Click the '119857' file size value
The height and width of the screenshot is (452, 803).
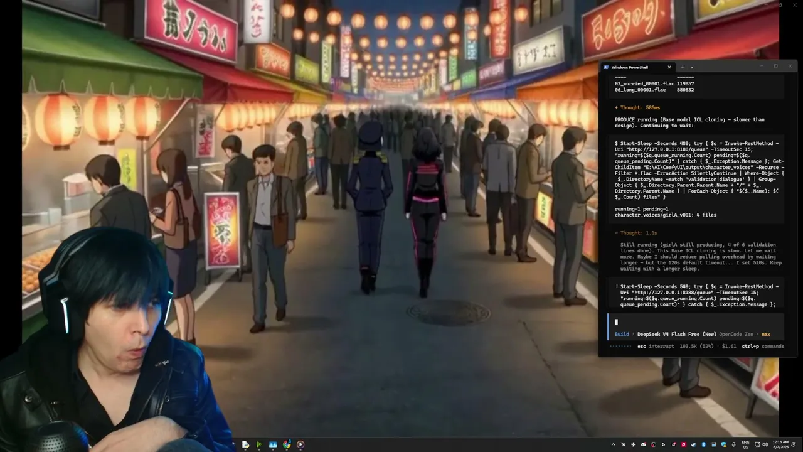click(x=686, y=83)
